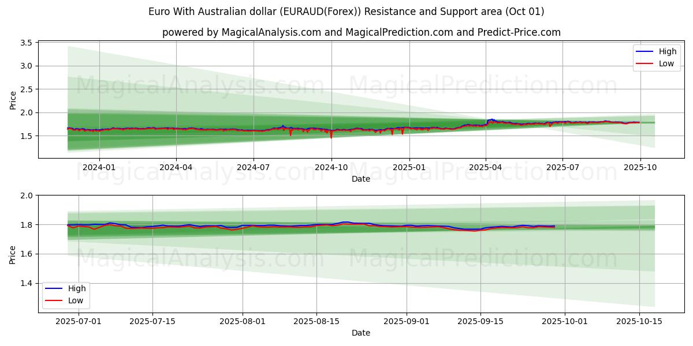Click the October 2024 low dip in top chart
The image size is (693, 346).
pos(331,136)
